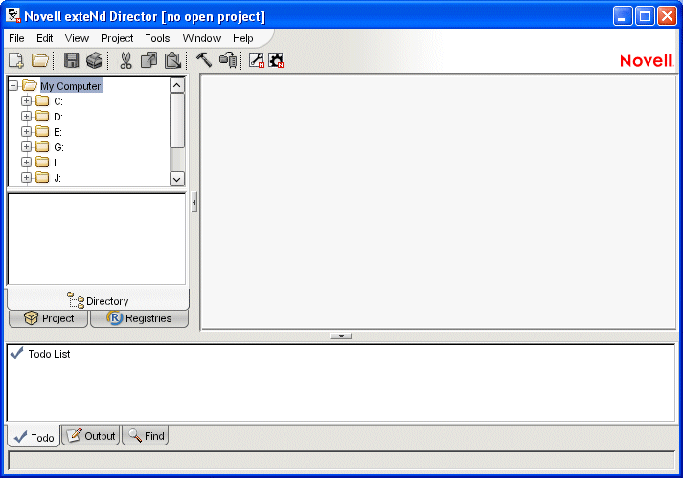Click the Open folder toolbar icon
Screen dimensions: 683x478
click(40, 60)
